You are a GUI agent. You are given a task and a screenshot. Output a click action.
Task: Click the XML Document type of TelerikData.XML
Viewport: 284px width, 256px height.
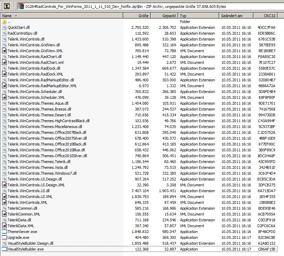[x=192, y=226]
